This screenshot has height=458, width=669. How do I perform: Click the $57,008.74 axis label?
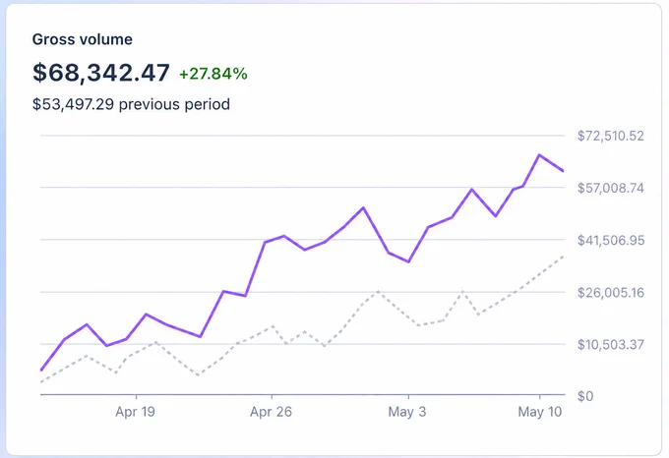pyautogui.click(x=611, y=188)
